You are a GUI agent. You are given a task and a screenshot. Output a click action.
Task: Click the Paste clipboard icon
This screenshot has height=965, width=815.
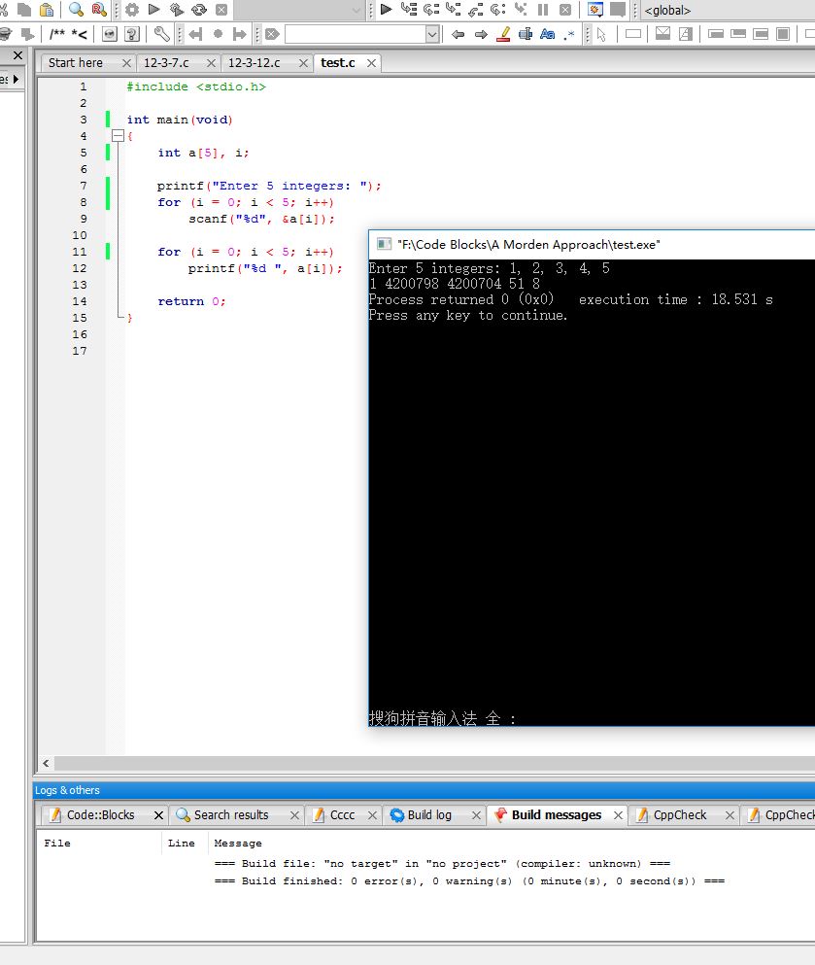(x=46, y=10)
